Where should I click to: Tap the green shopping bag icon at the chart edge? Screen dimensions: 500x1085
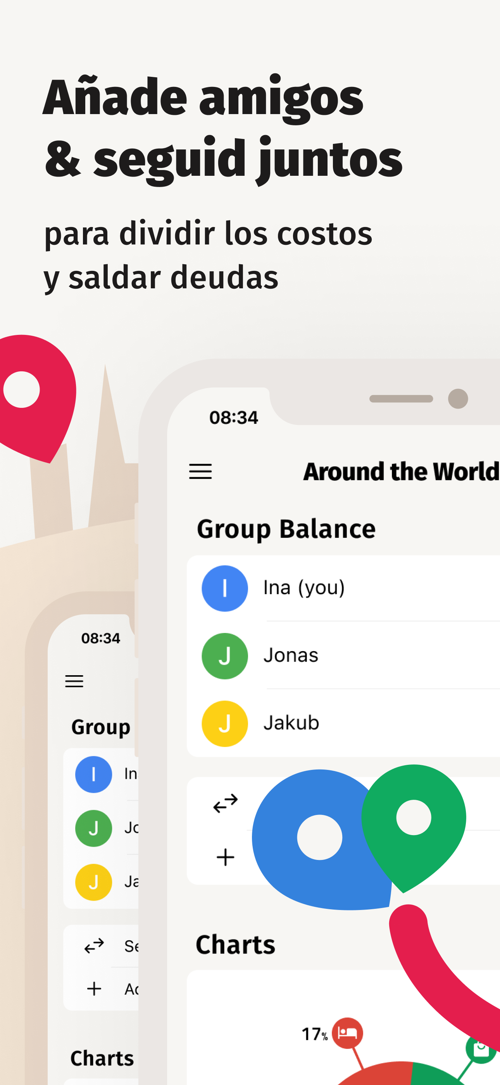[x=482, y=1049]
